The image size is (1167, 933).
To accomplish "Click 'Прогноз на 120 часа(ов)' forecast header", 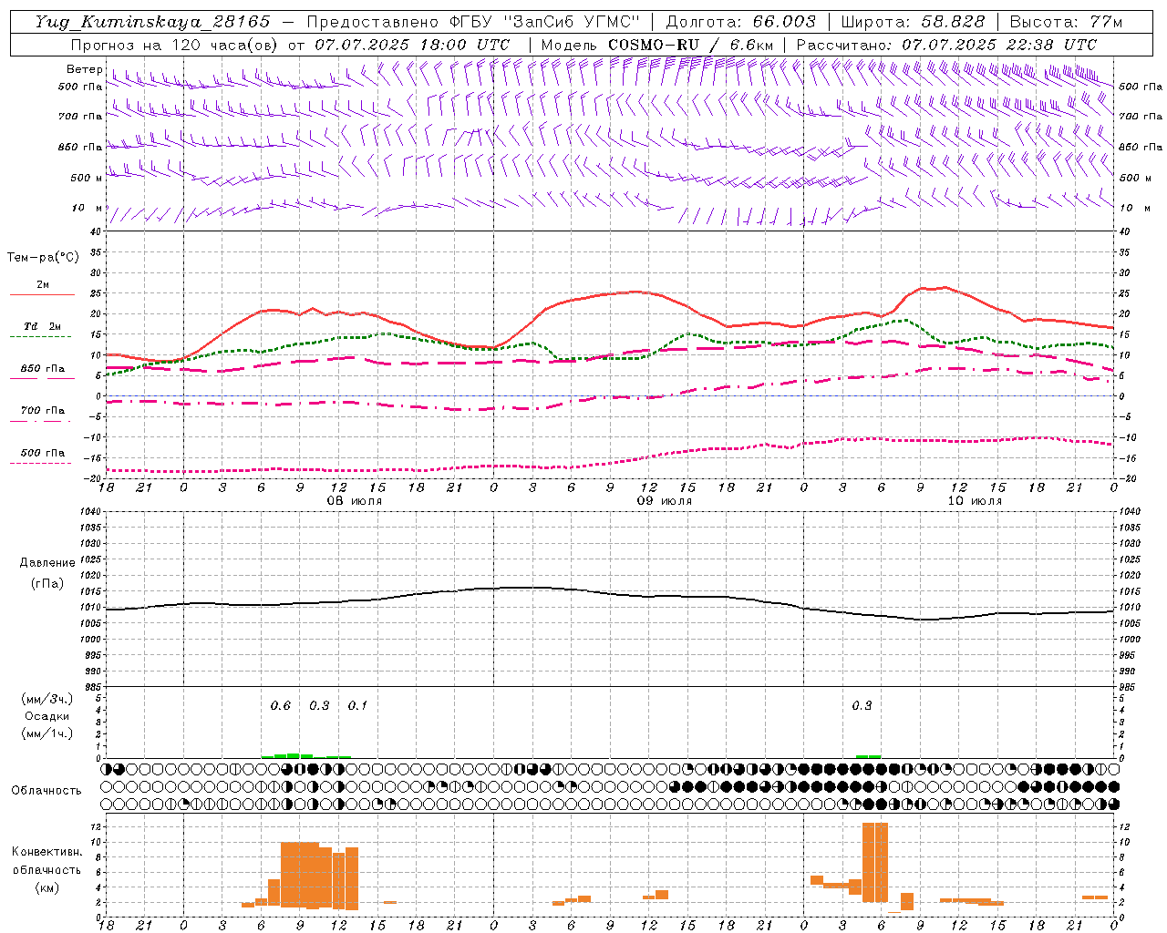I will coord(175,45).
